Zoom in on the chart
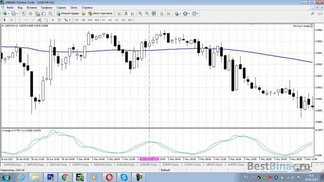Viewport: 324px width, 182px height. click(140, 14)
